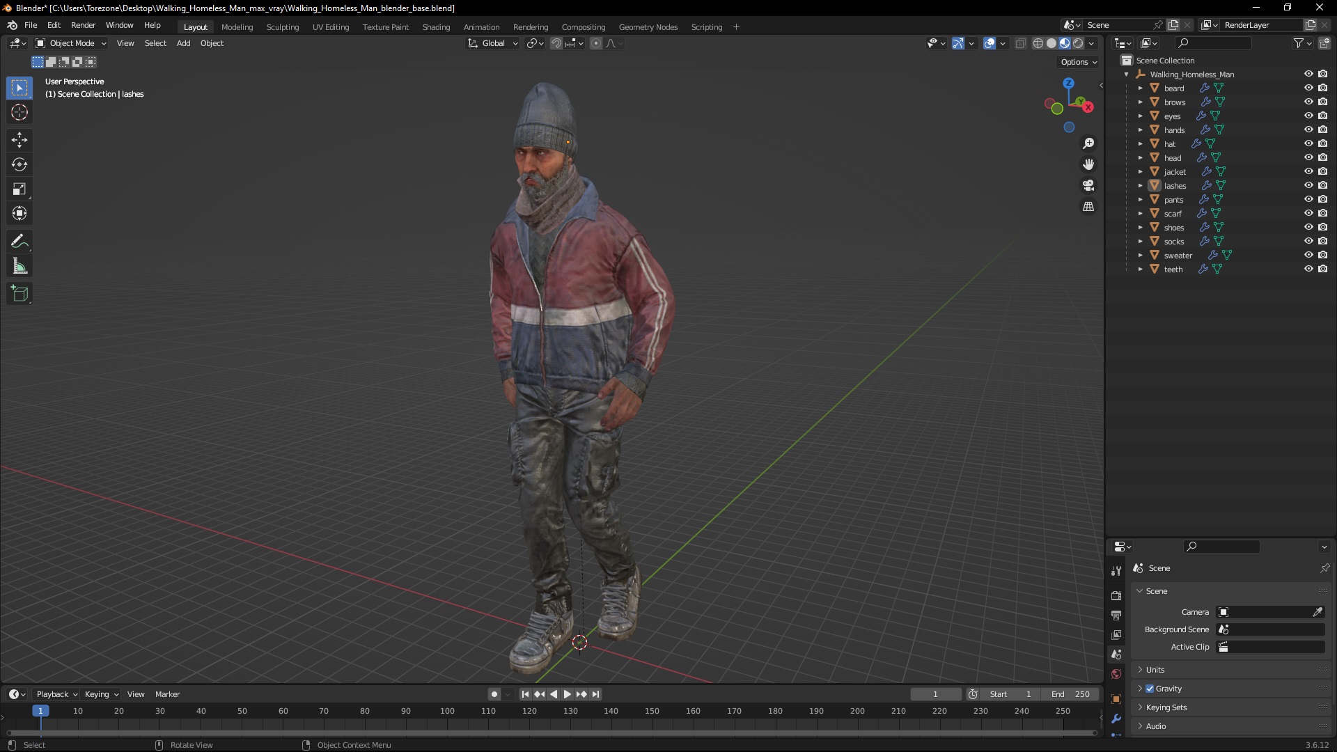Switch to wireframe viewport shading
The width and height of the screenshot is (1337, 752).
pos(1038,43)
